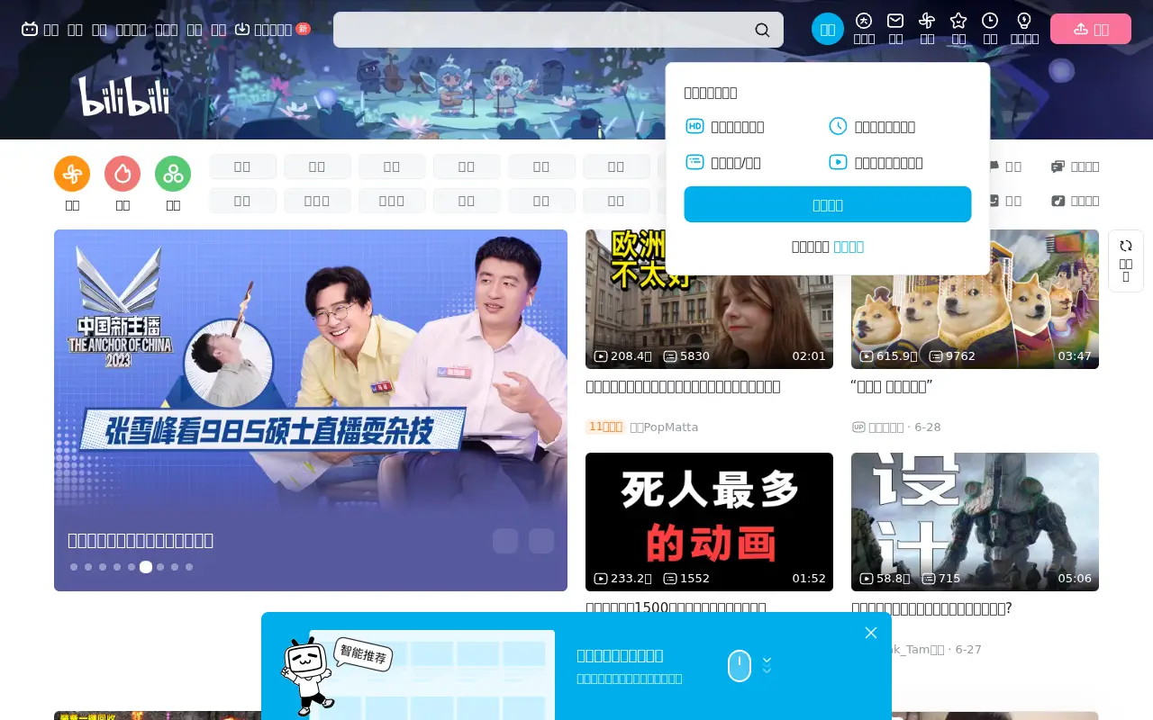Open the download client icon with red badge

[242, 29]
